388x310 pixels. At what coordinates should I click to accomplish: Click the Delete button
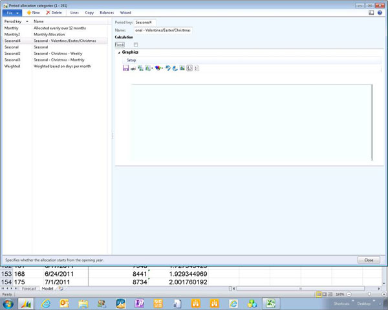pos(54,13)
